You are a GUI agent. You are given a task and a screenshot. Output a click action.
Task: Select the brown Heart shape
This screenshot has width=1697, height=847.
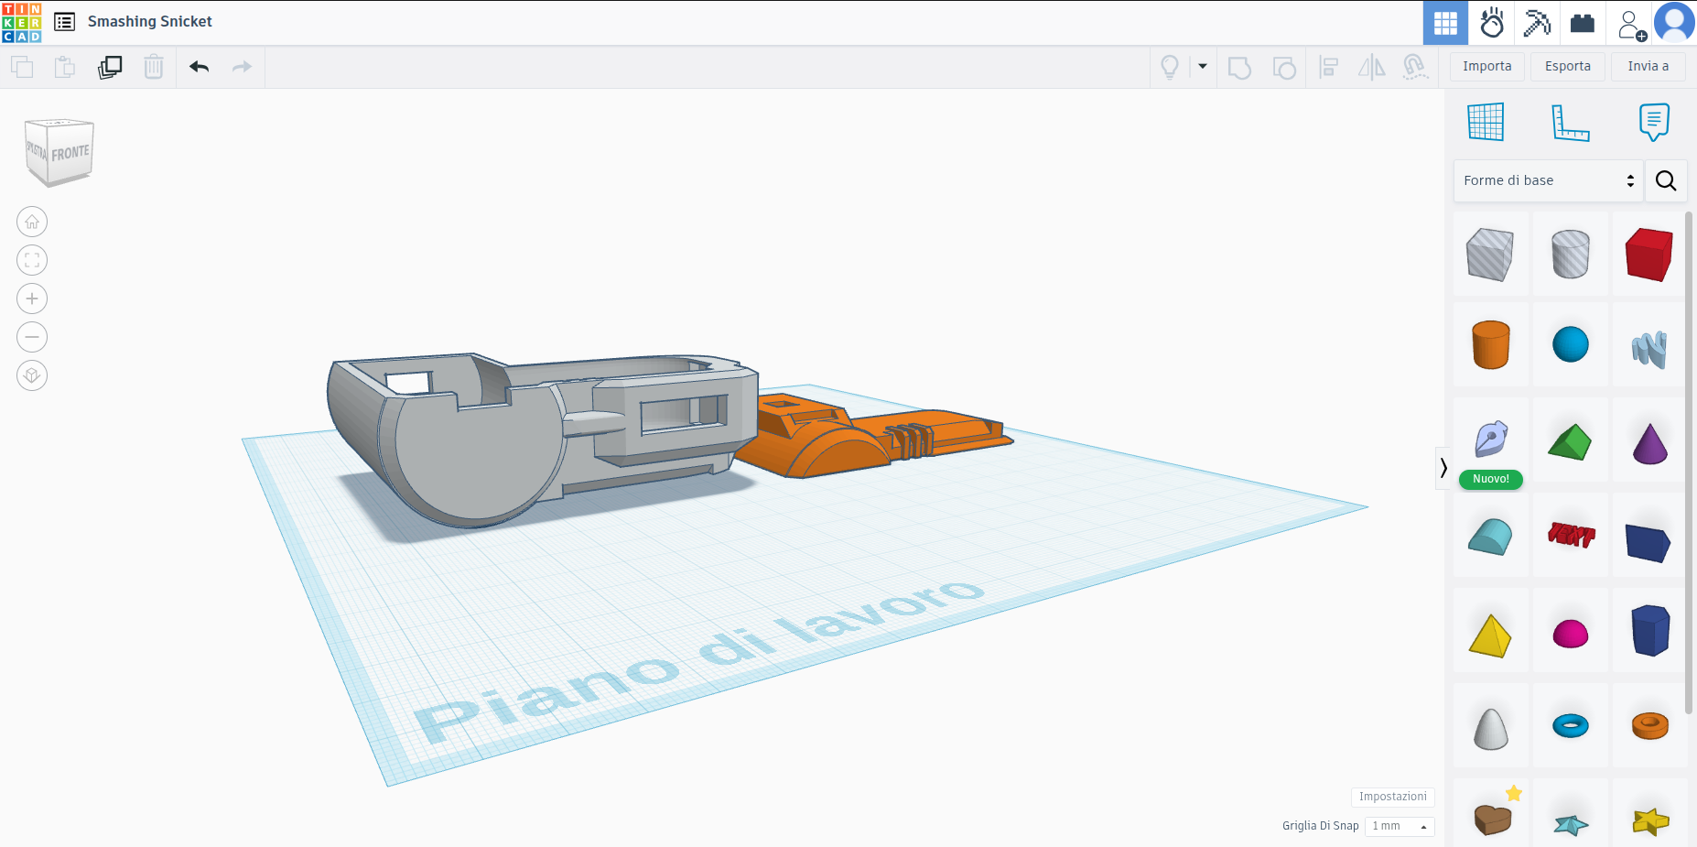pyautogui.click(x=1492, y=819)
